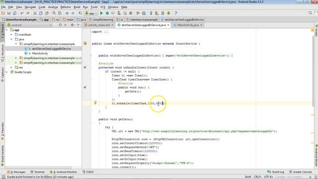Click the Find magnifier icon
Image resolution: width=318 pixels, height=179 pixels.
tap(54, 13)
